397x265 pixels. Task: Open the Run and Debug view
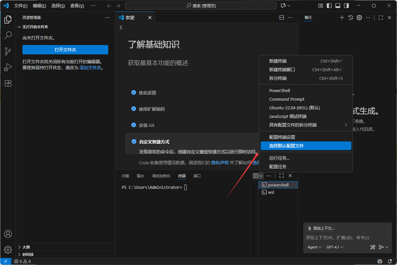pyautogui.click(x=8, y=67)
